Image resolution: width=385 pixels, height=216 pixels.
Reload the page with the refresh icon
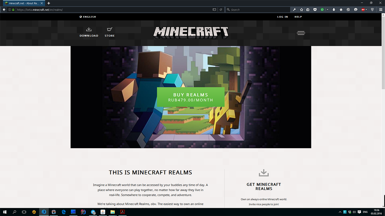(x=221, y=10)
